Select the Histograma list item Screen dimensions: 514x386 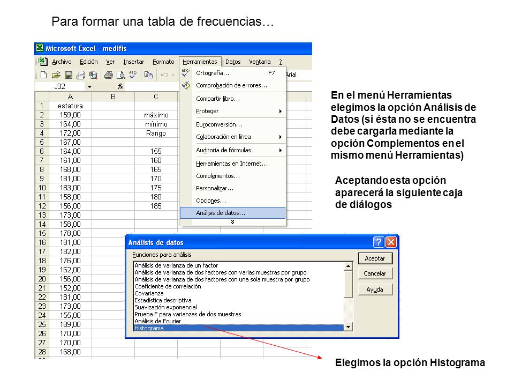pos(239,328)
